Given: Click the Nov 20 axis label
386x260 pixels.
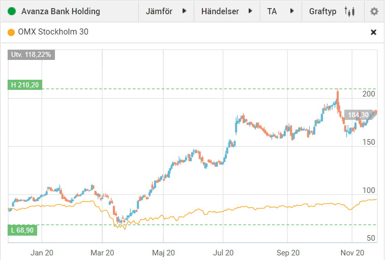Looking at the screenshot, I should (x=352, y=252).
